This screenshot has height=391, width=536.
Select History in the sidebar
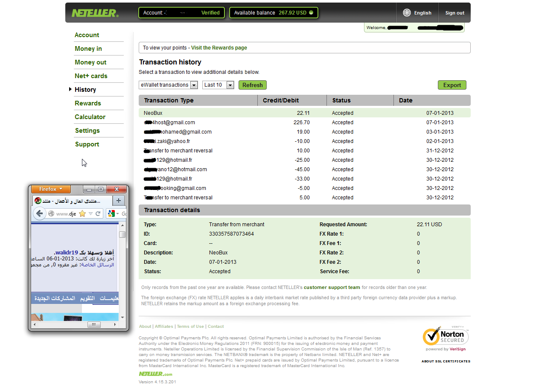(x=85, y=90)
